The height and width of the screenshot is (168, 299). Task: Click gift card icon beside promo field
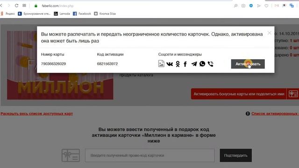(71, 155)
